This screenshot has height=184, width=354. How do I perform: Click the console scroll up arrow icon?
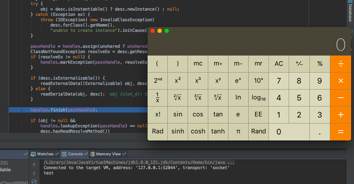click(34, 165)
